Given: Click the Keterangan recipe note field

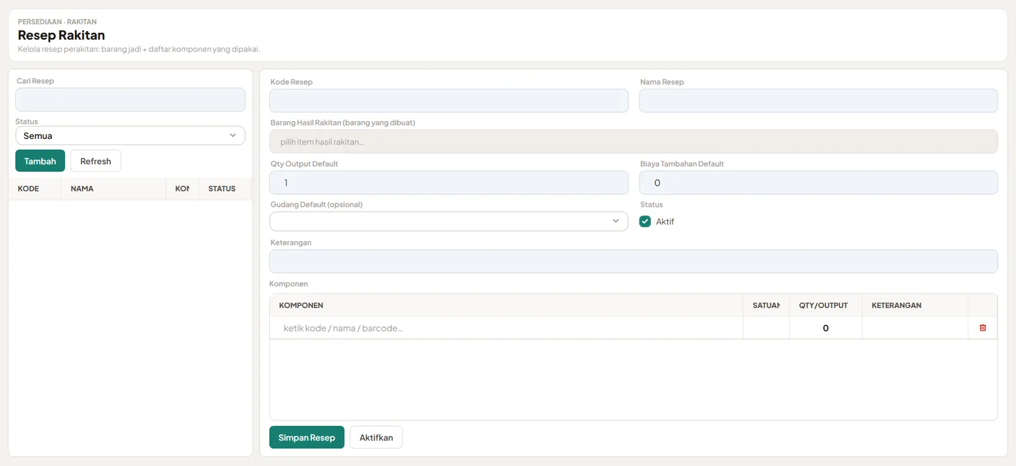Looking at the screenshot, I should tap(633, 261).
